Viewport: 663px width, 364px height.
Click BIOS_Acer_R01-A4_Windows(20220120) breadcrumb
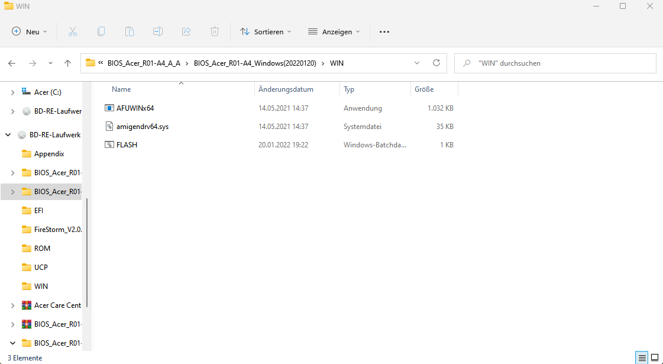pos(255,63)
